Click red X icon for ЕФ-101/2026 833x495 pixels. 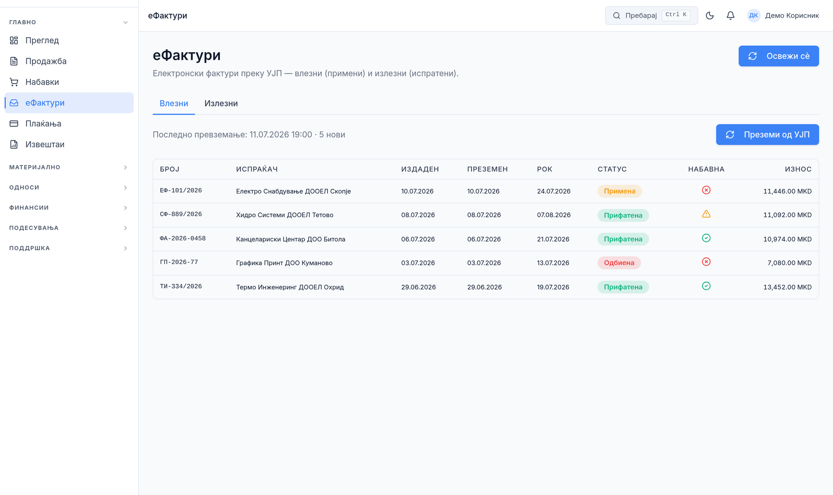click(x=706, y=190)
